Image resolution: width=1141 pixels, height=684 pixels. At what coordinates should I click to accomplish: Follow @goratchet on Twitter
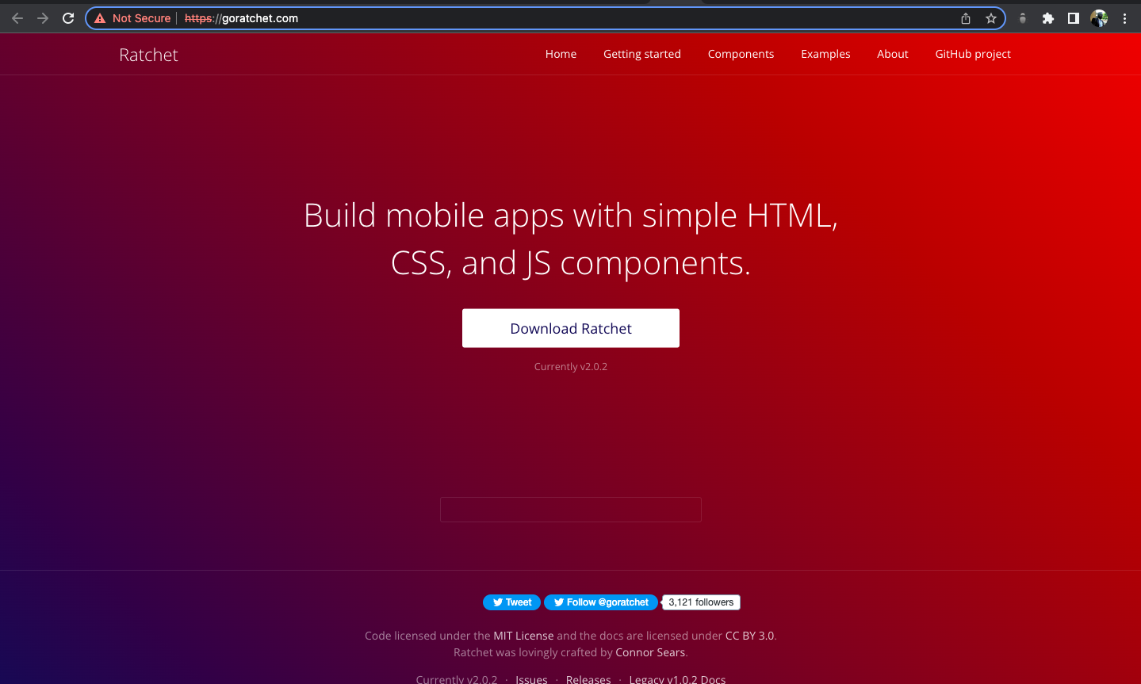[x=601, y=602]
